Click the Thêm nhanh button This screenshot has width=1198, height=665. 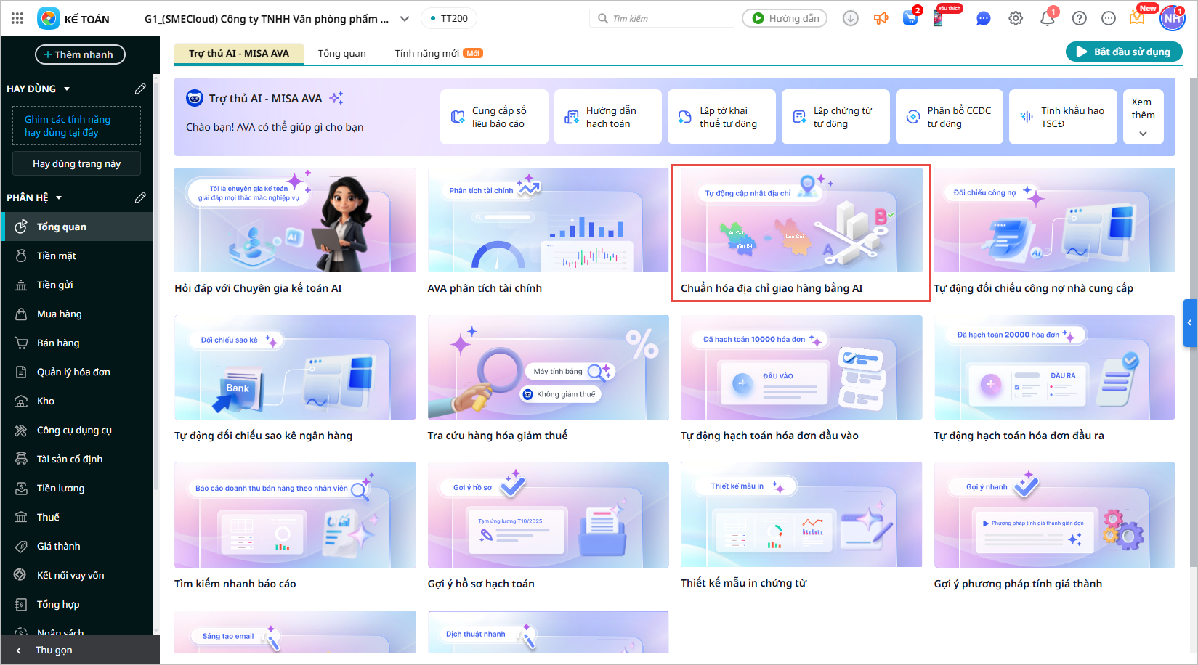(80, 54)
